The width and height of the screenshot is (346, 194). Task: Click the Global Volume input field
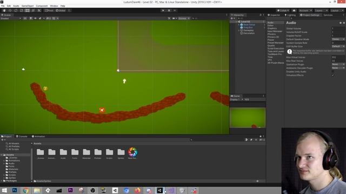pos(338,29)
